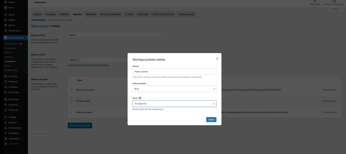
Task: Delete the Odbiór osobisty method via Usuń
Action: [334, 112]
